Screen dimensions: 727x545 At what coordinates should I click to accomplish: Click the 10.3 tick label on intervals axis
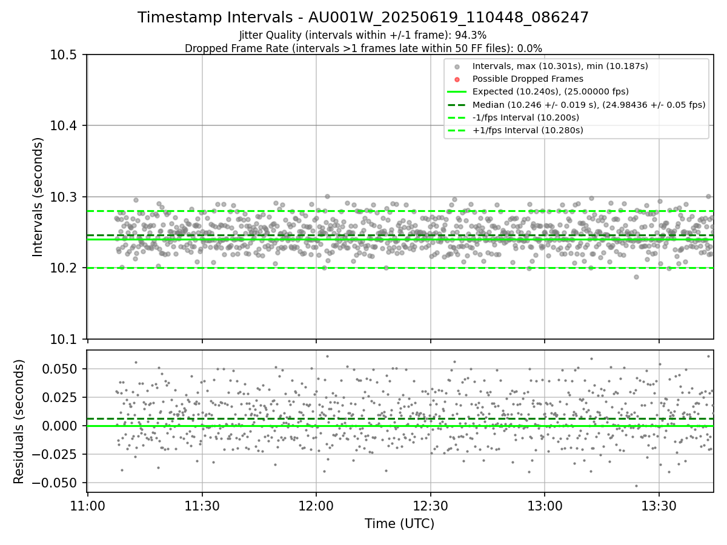(x=65, y=197)
